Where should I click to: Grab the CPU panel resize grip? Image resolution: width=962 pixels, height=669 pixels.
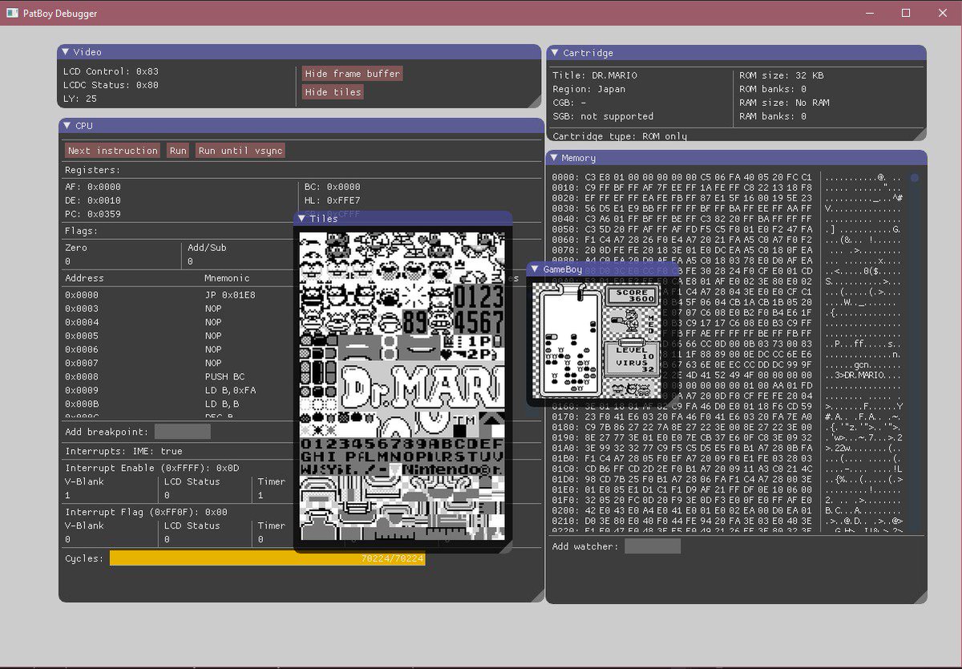click(x=537, y=595)
